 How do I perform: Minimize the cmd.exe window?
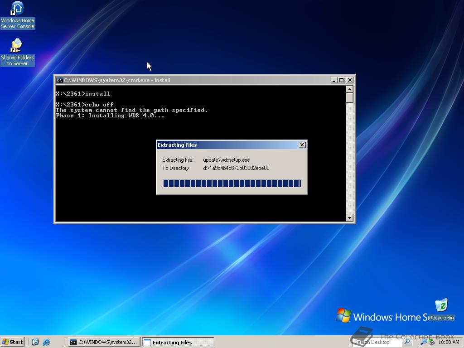[x=334, y=80]
